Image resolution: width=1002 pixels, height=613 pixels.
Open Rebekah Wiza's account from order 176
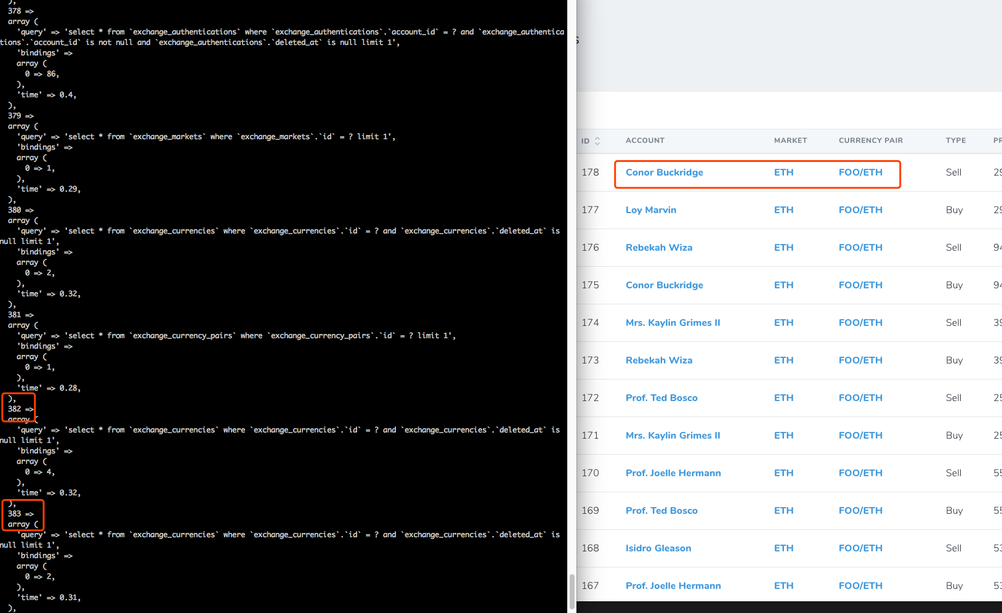click(x=659, y=247)
